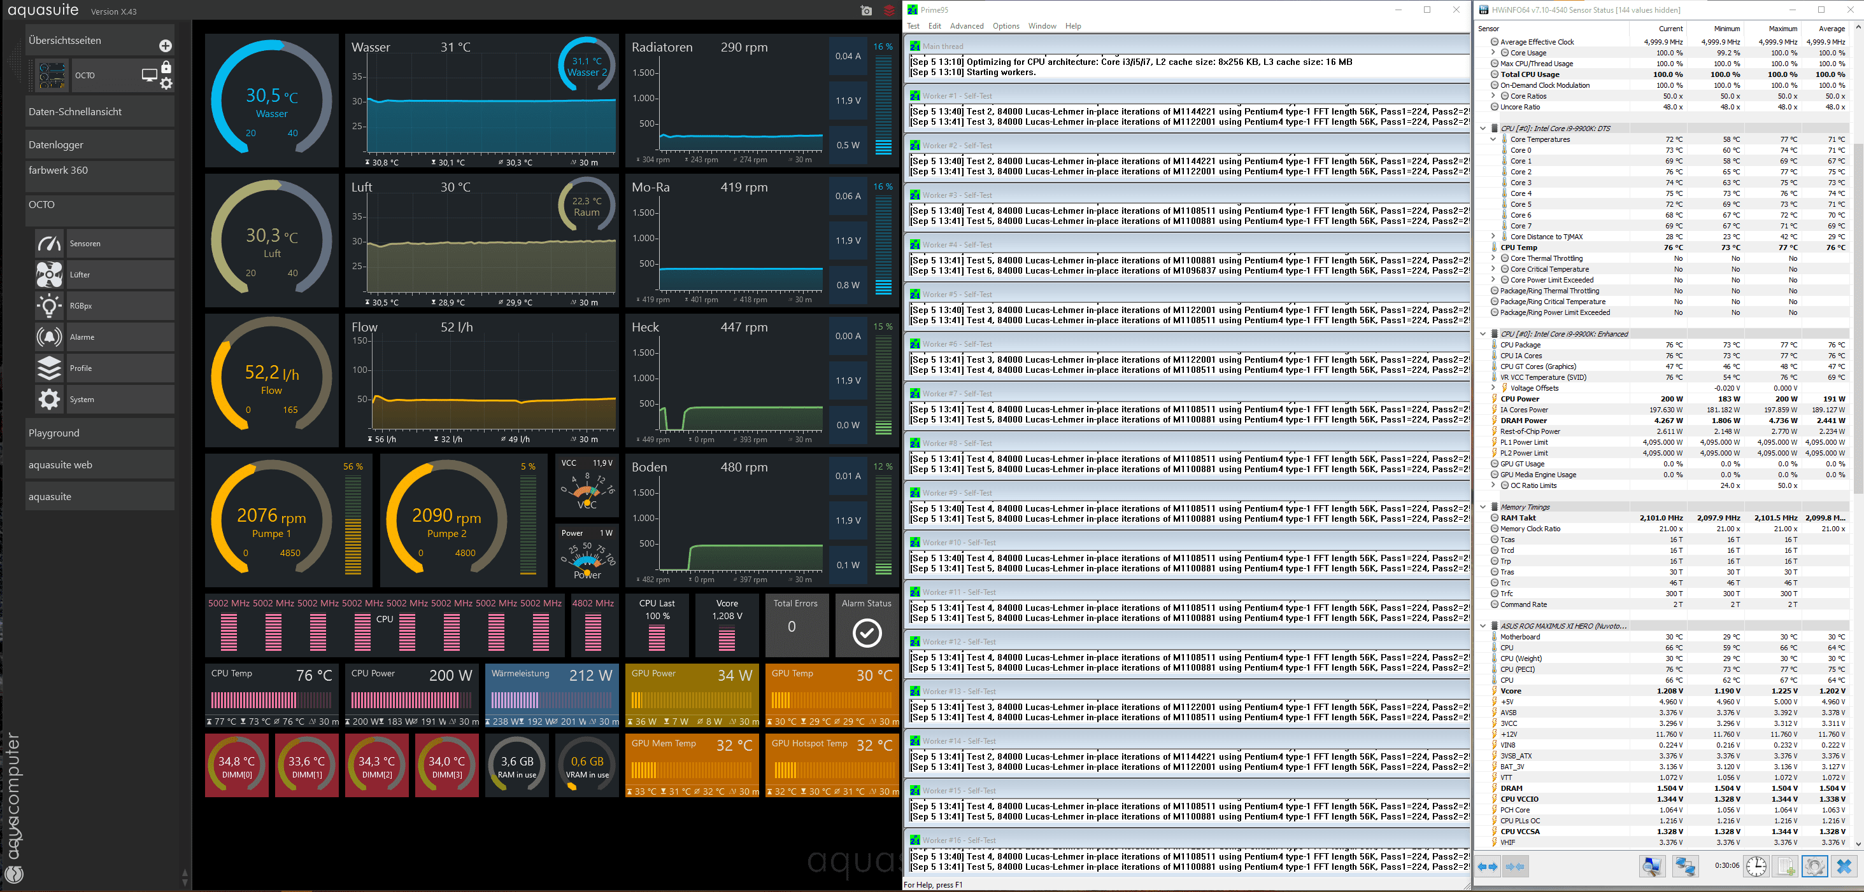Screen dimensions: 1864x892
Task: Open Prime95 Options menu
Action: 1005,26
